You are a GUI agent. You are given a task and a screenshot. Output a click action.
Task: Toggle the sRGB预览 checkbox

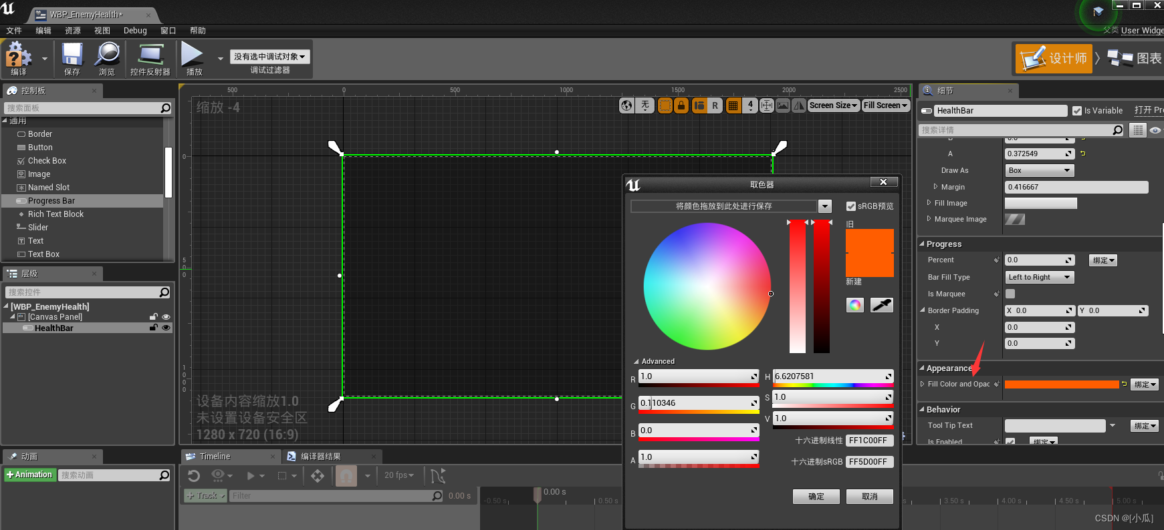[851, 206]
